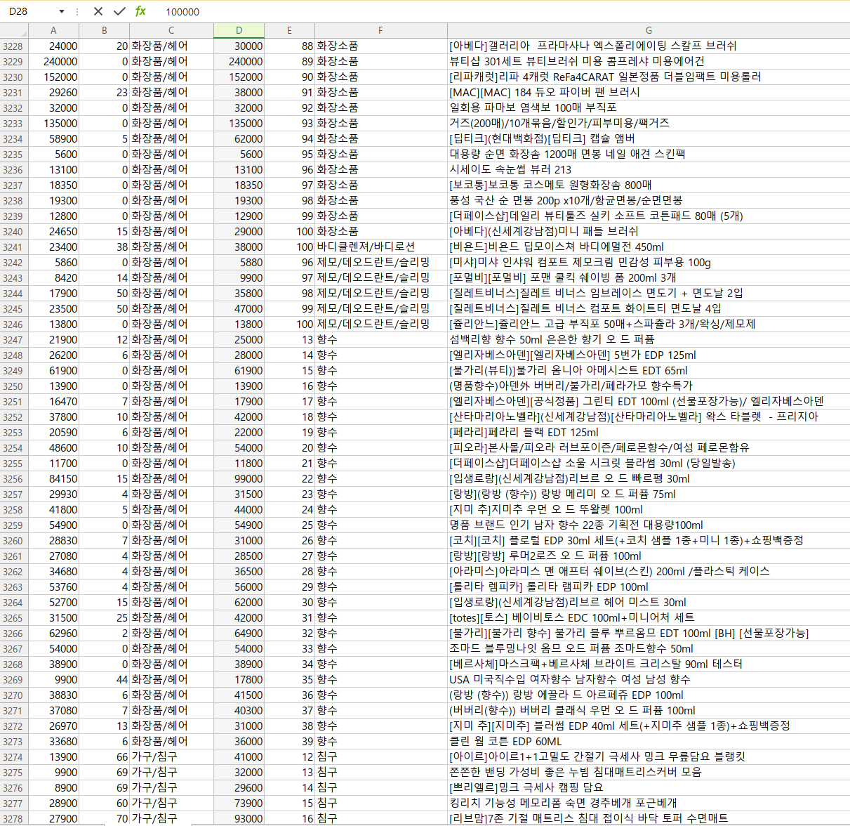The image size is (850, 826).
Task: Click product cell 일회용 파마보 염색보 100매 부직포
Action: tap(649, 107)
